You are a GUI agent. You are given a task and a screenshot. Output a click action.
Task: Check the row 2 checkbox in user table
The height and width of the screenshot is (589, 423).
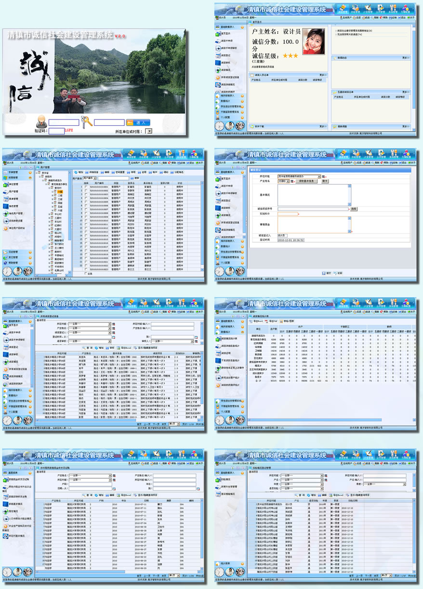[x=86, y=191]
